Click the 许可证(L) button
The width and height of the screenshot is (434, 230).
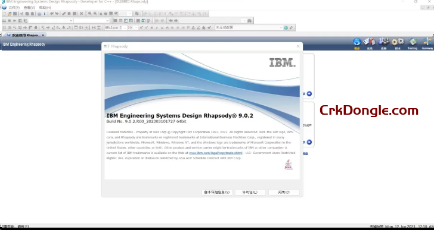(x=250, y=192)
